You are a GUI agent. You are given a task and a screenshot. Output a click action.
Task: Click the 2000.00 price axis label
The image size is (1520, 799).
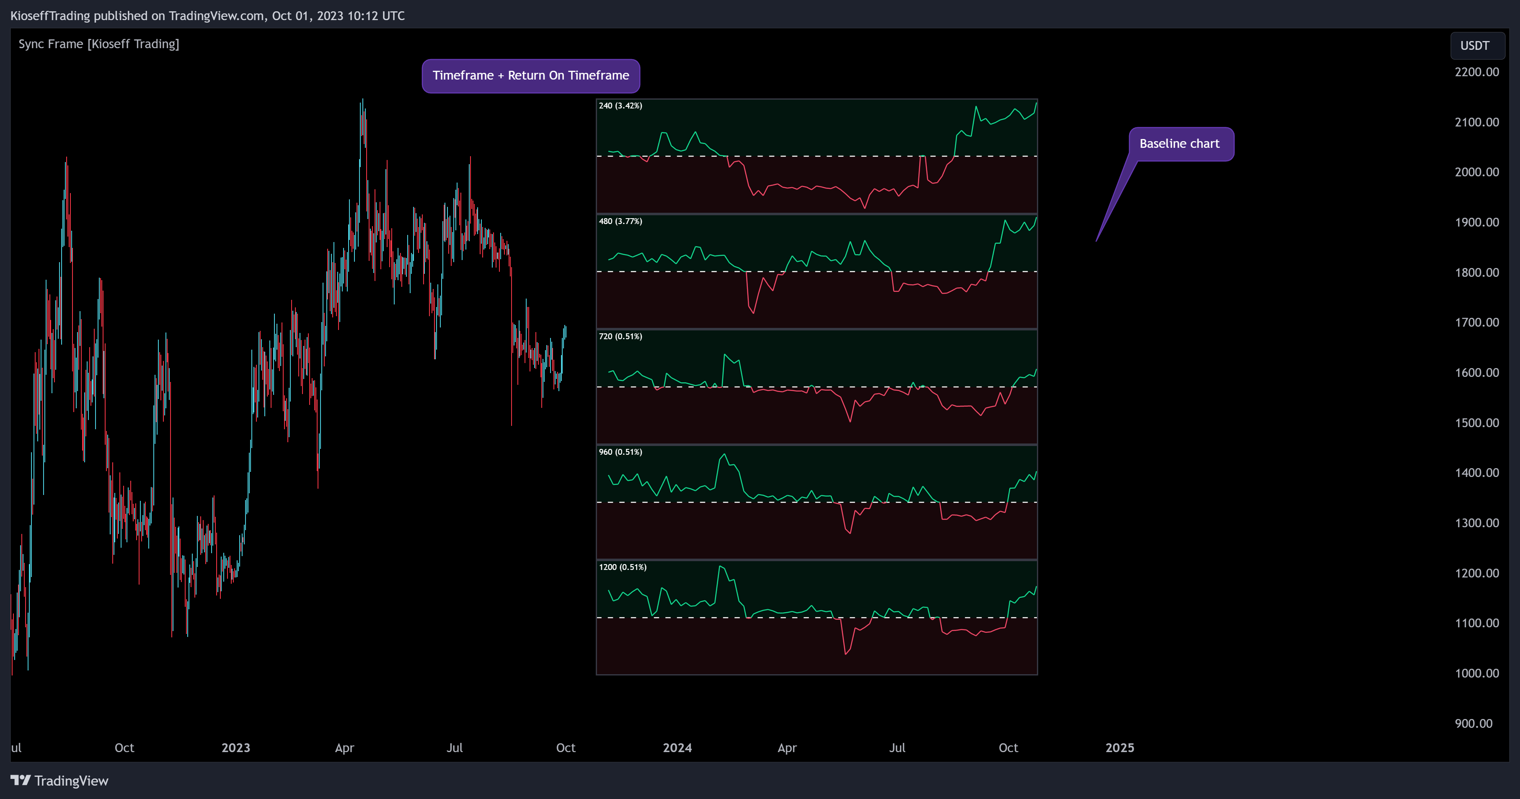click(x=1476, y=172)
